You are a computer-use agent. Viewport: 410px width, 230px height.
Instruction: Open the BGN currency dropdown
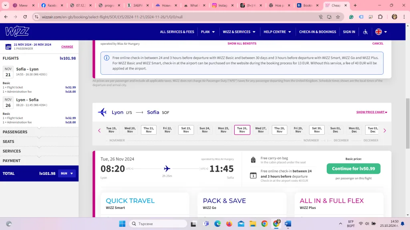point(67,173)
